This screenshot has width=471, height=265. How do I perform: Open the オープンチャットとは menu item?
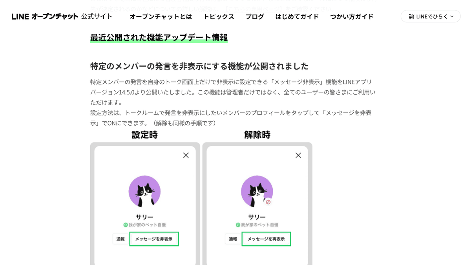point(161,16)
